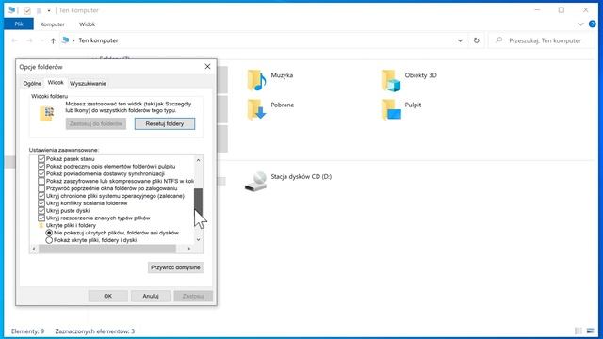This screenshot has height=339, width=603.
Task: Select the Widok tab in Opcje folderów
Action: click(56, 83)
